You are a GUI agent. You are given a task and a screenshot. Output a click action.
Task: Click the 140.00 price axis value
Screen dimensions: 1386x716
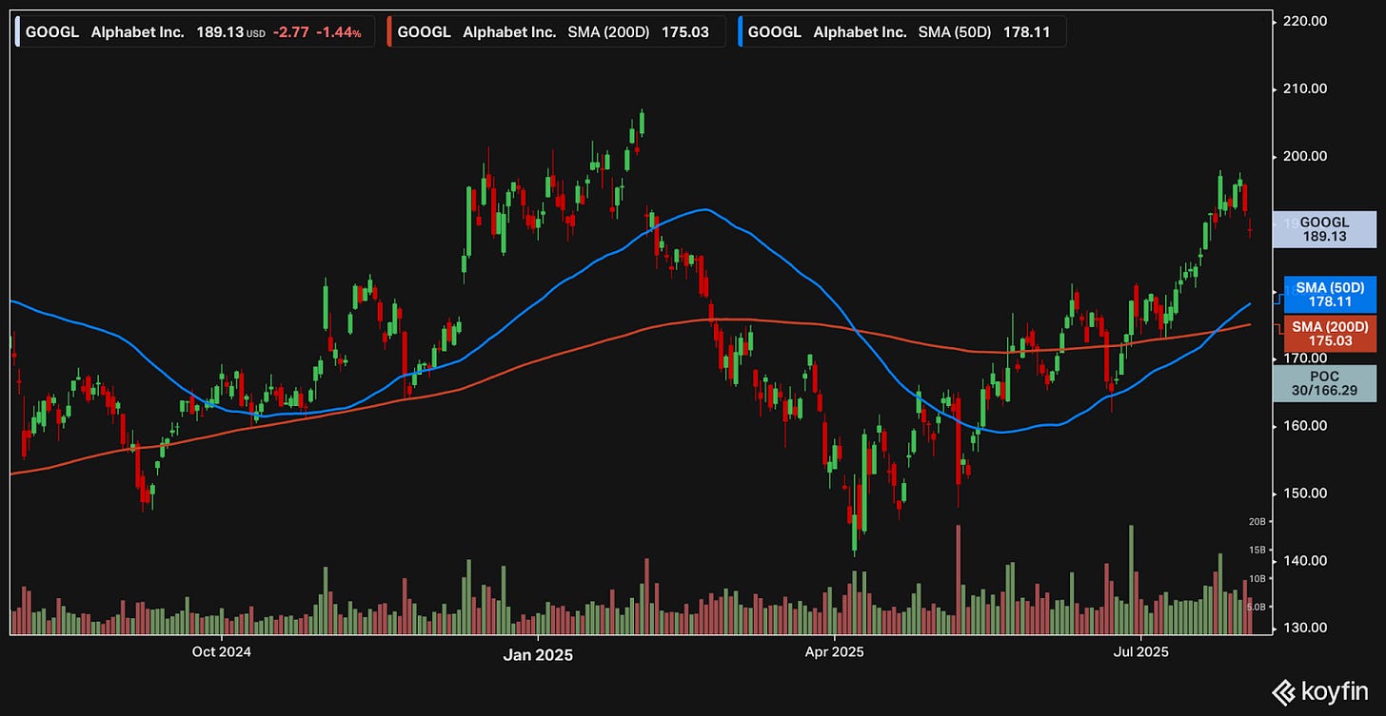pyautogui.click(x=1306, y=560)
